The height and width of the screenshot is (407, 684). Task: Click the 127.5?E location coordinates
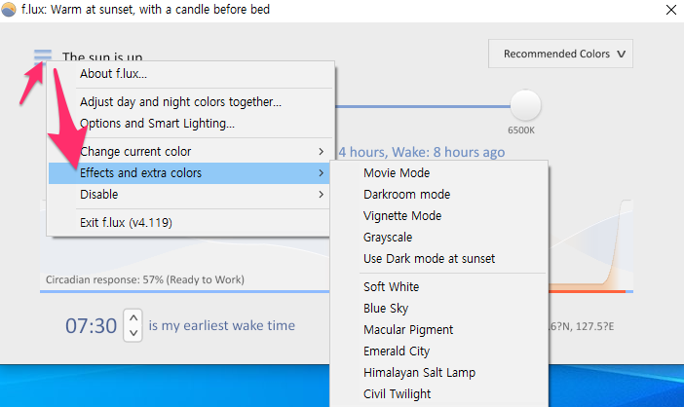tap(594, 326)
